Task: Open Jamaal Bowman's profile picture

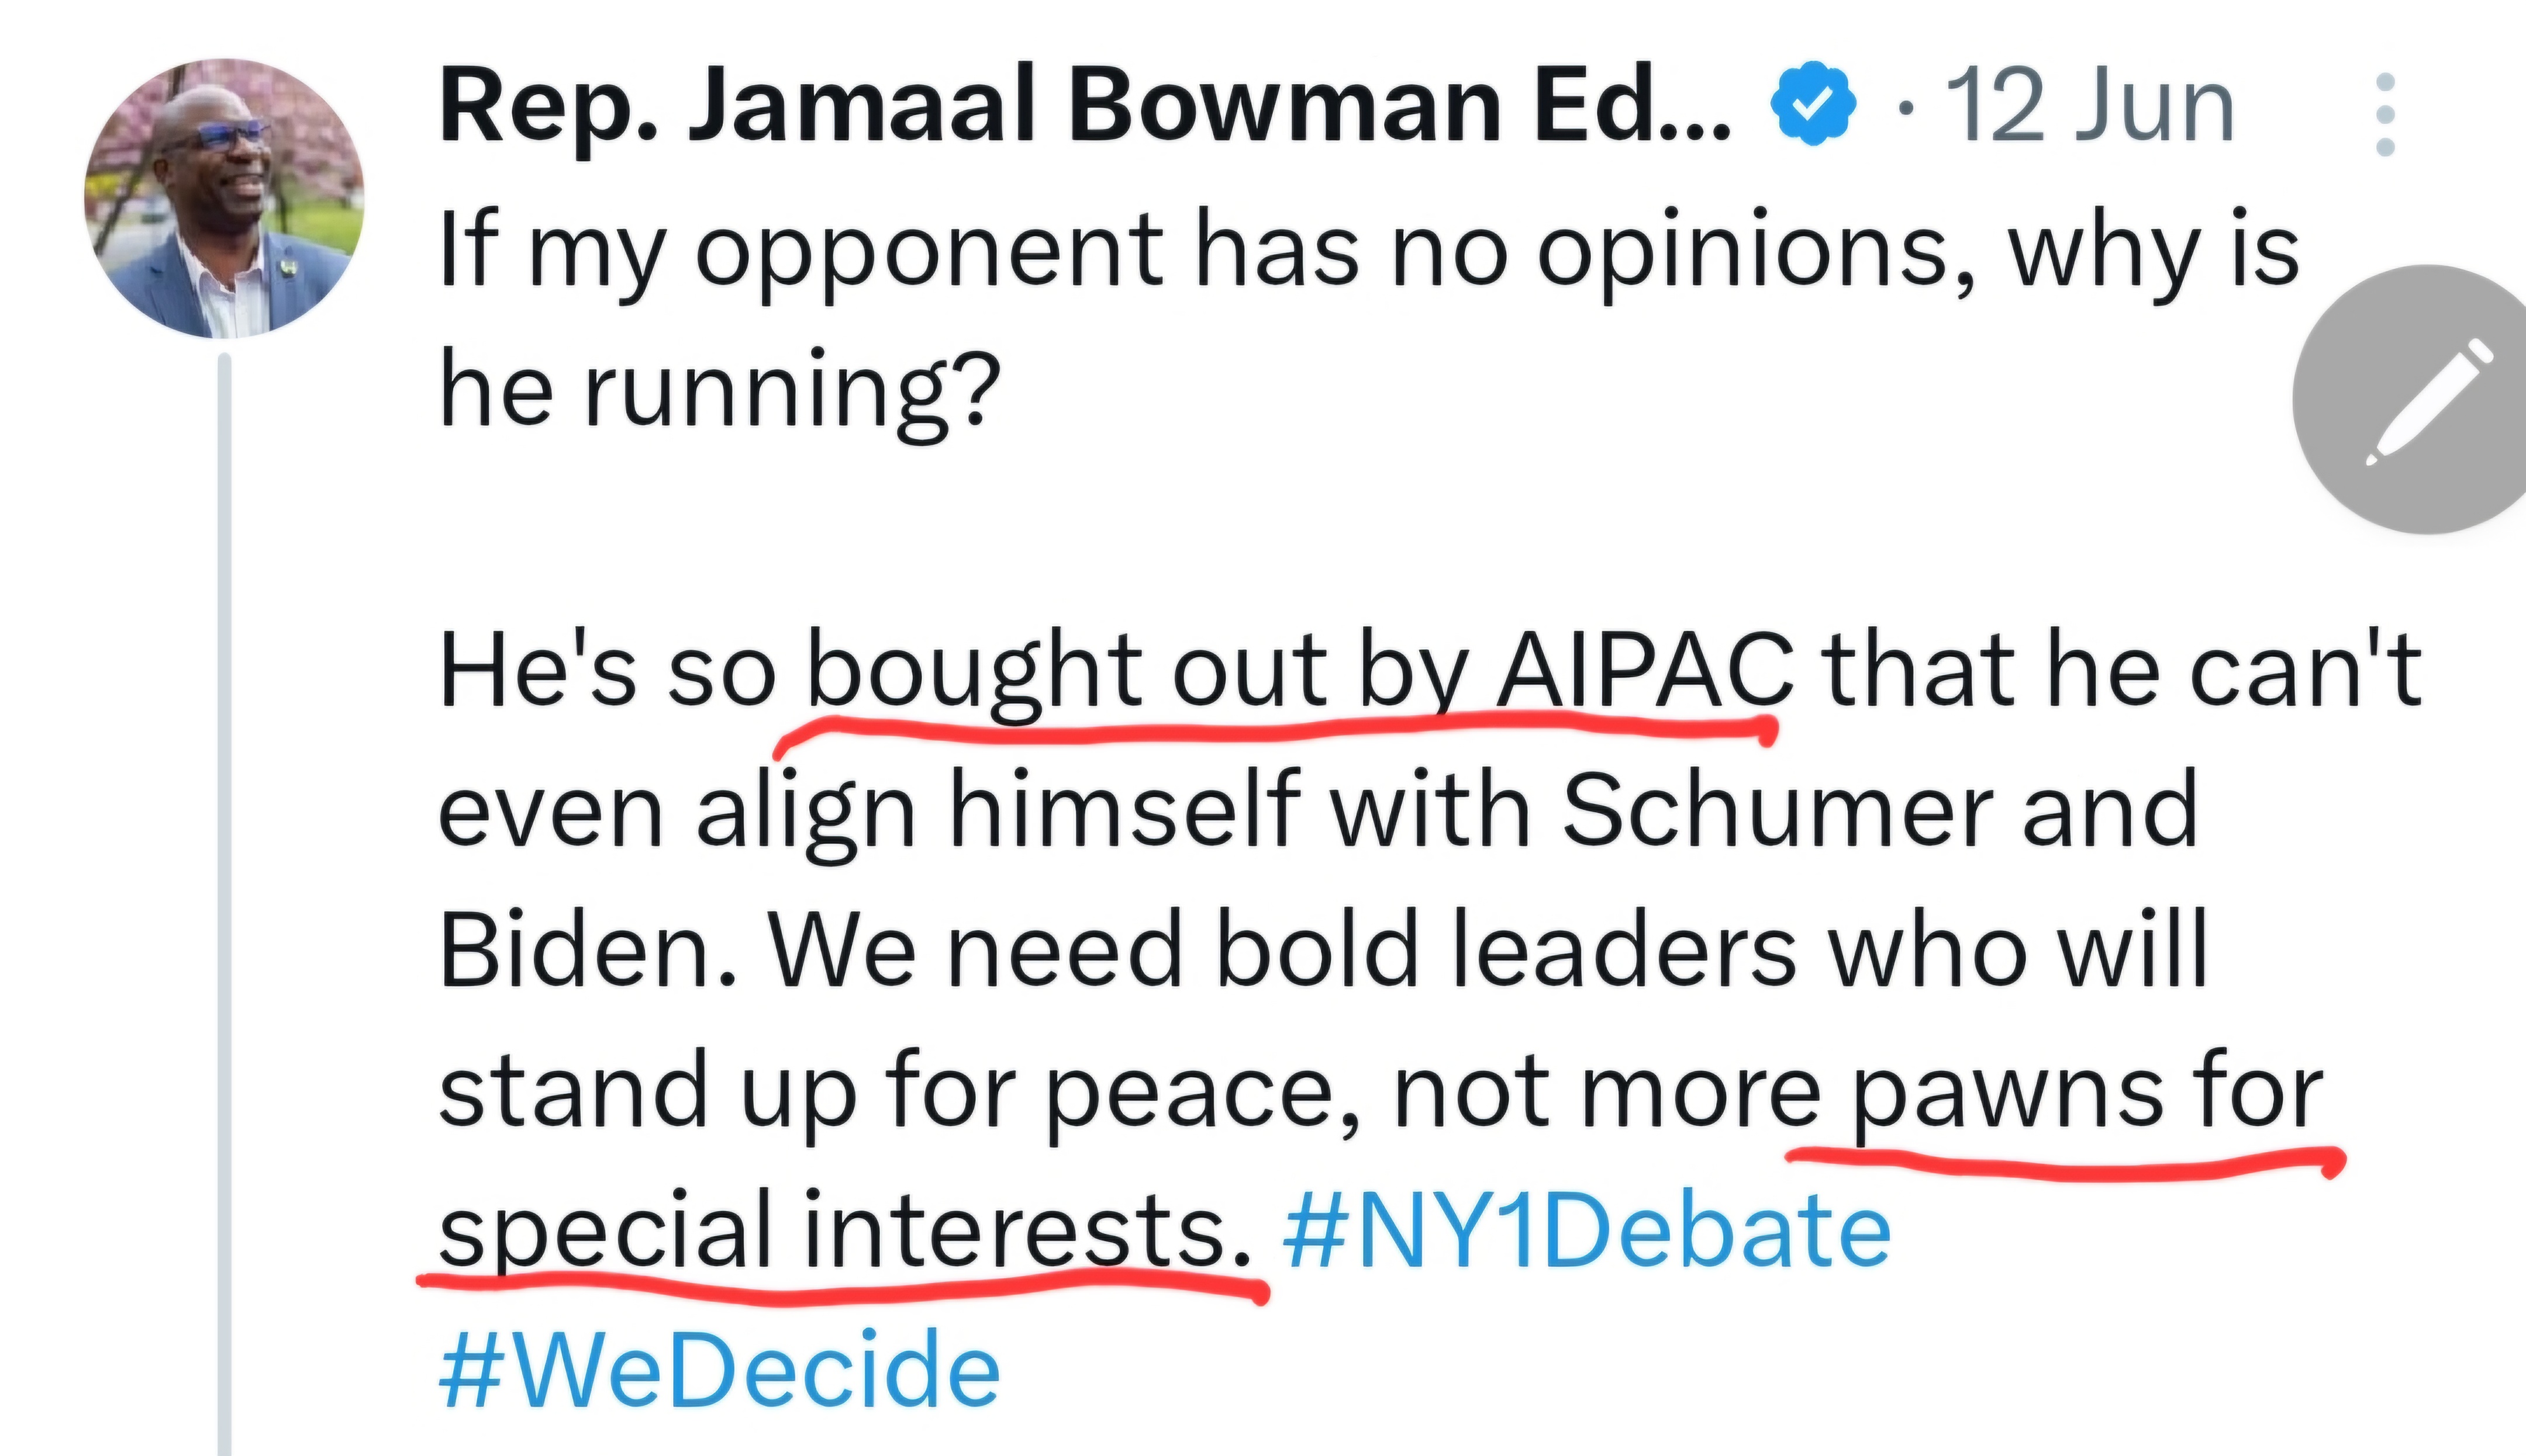Action: click(224, 198)
